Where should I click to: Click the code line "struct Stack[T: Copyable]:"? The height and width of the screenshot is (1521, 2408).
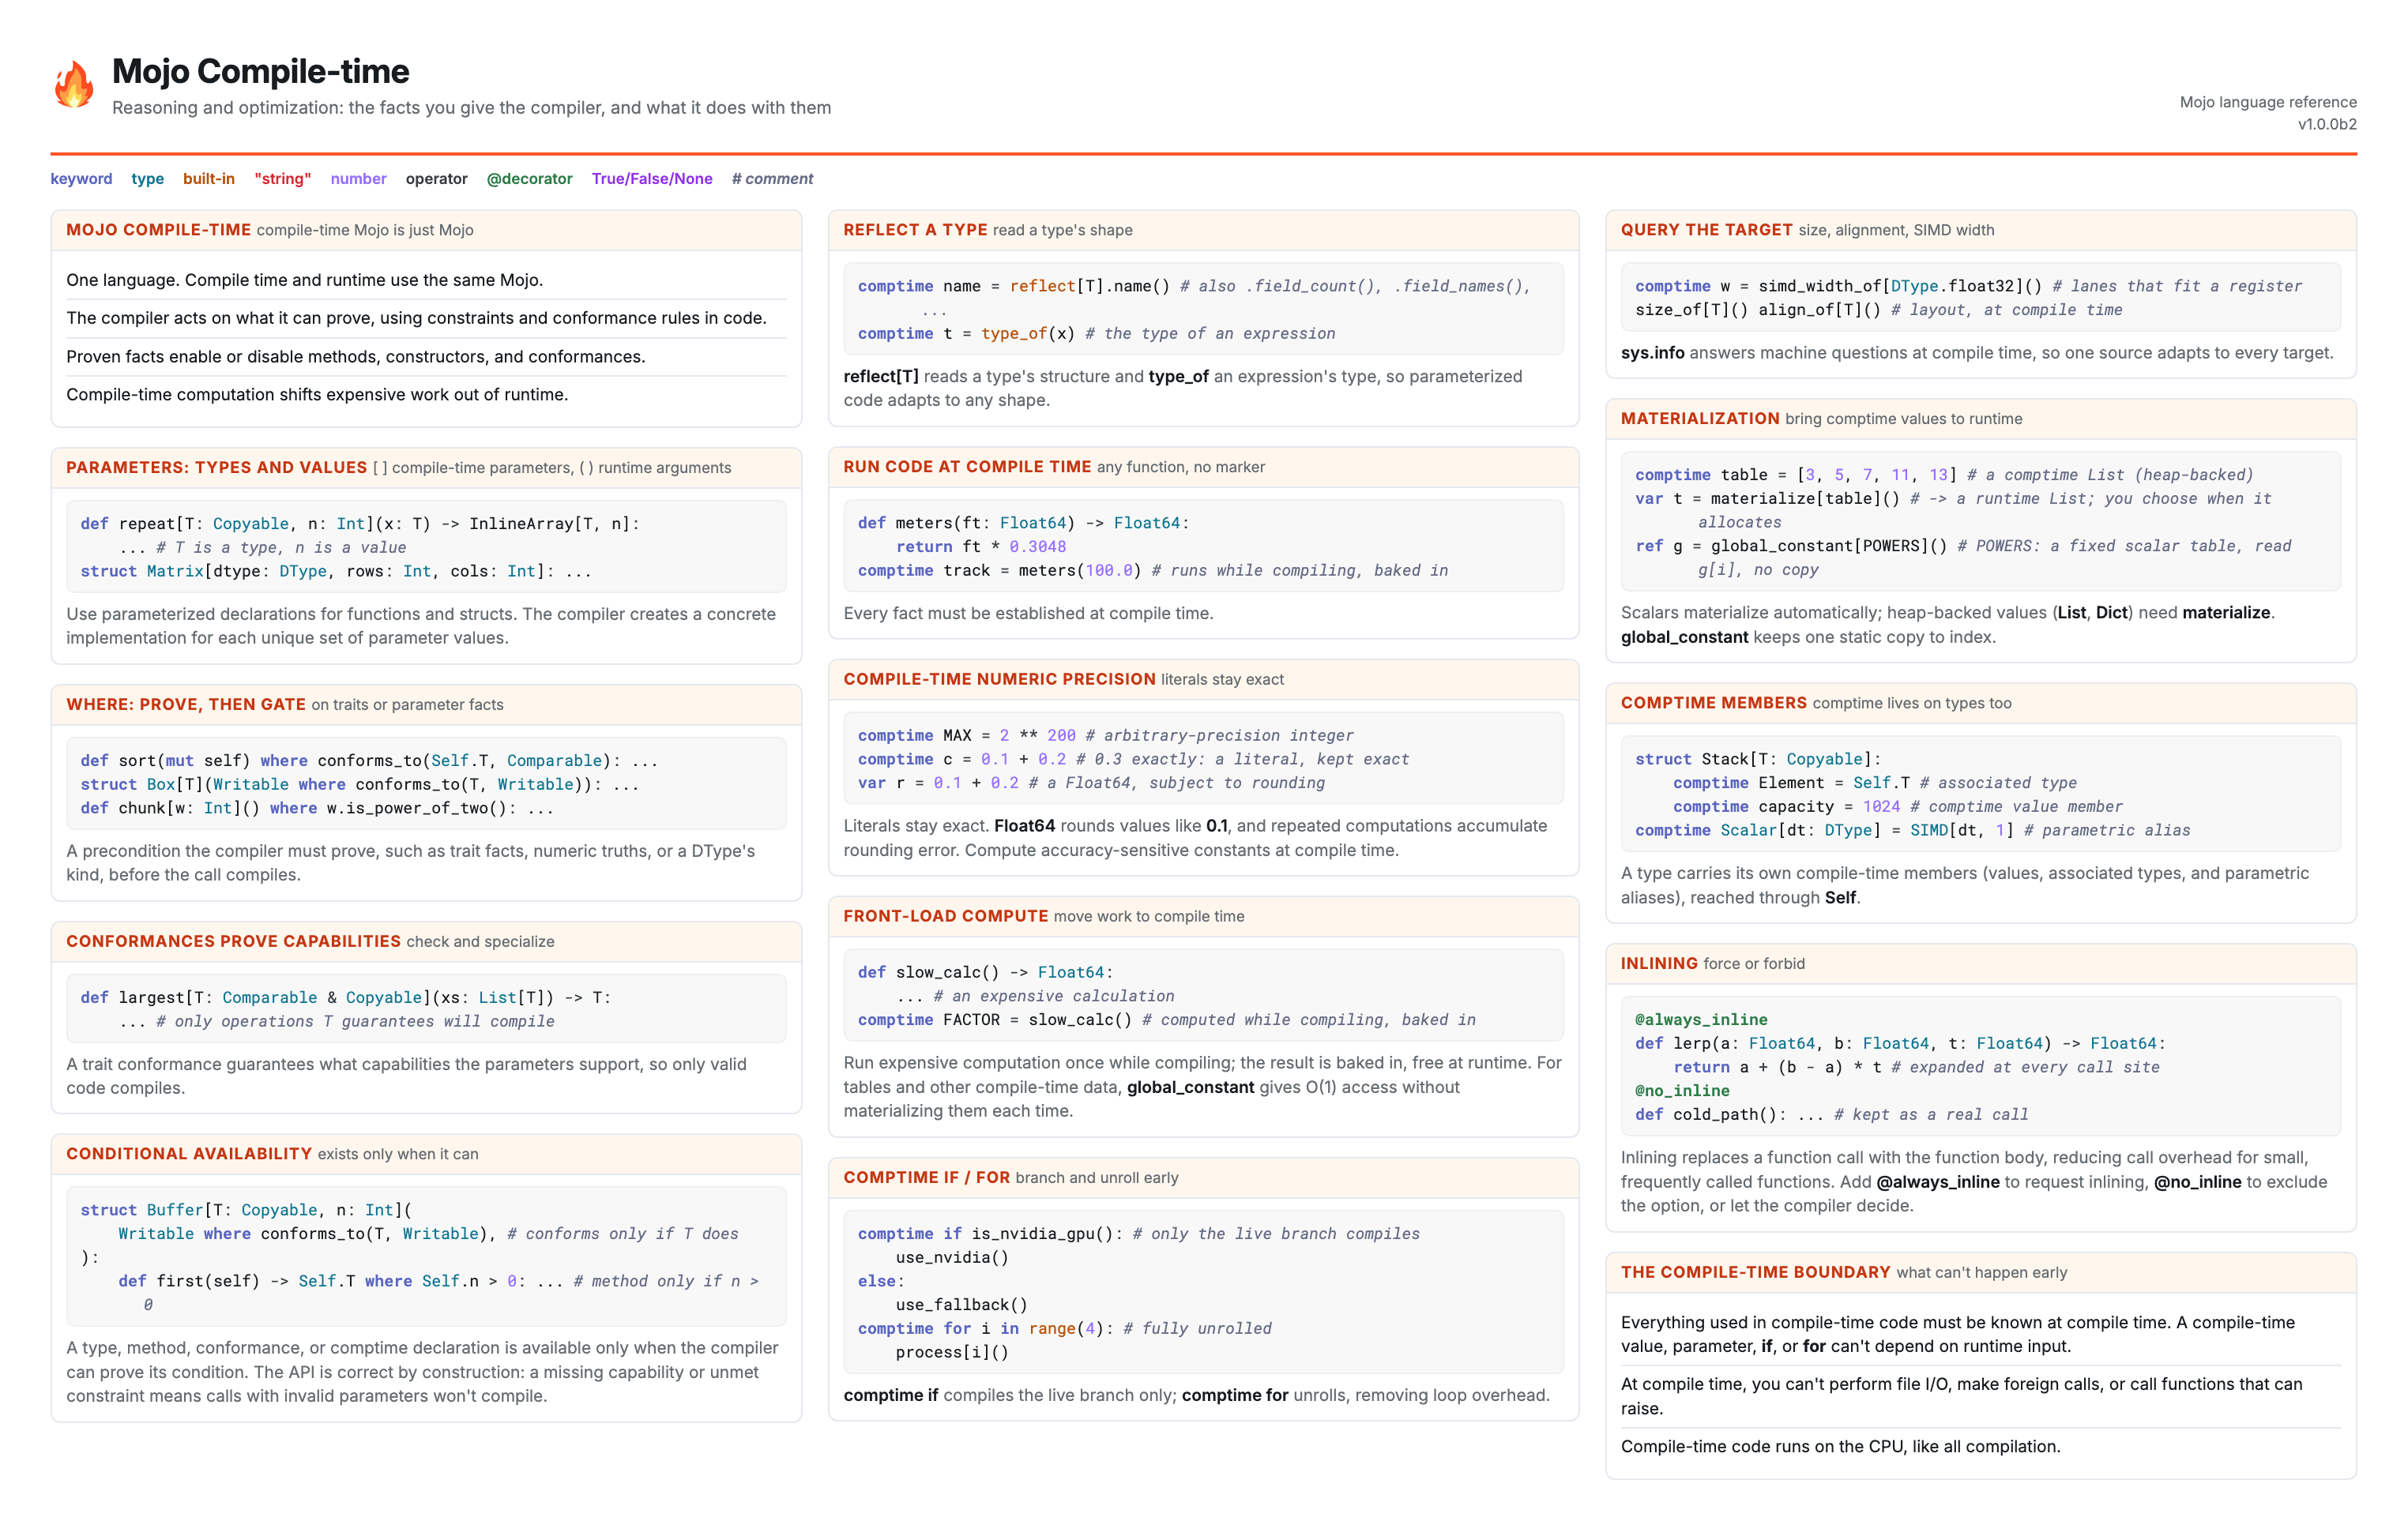1758,760
